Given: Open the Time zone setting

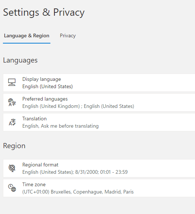Looking at the screenshot, I should (x=99, y=188).
